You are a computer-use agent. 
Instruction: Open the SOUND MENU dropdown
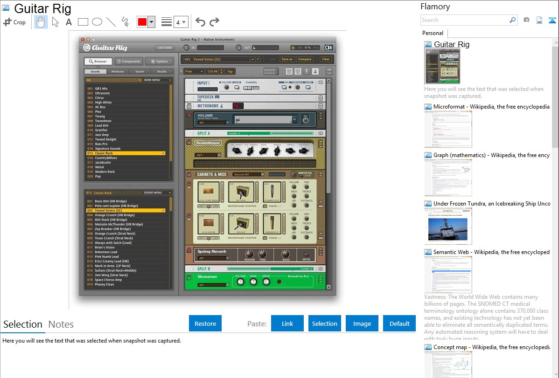(157, 193)
